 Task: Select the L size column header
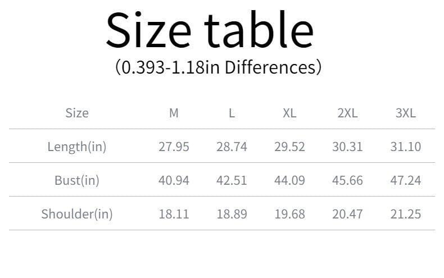[232, 113]
